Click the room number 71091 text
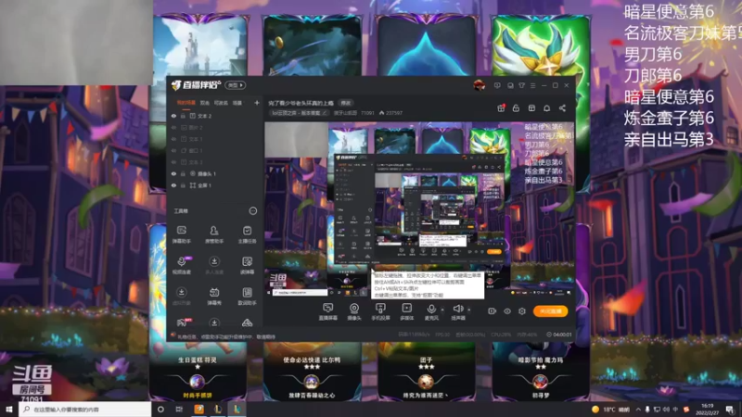 pyautogui.click(x=367, y=113)
